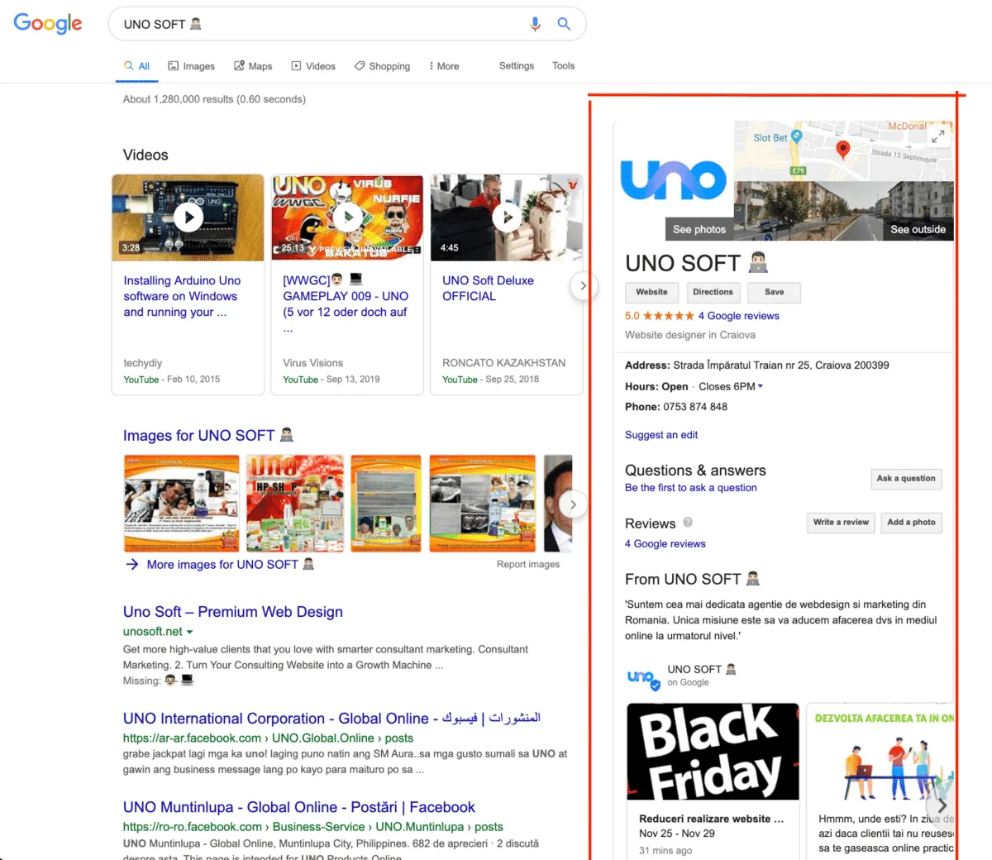Screen dimensions: 992x860
Task: Play the WWGC GAMEPLAY 009 video
Action: click(x=347, y=217)
